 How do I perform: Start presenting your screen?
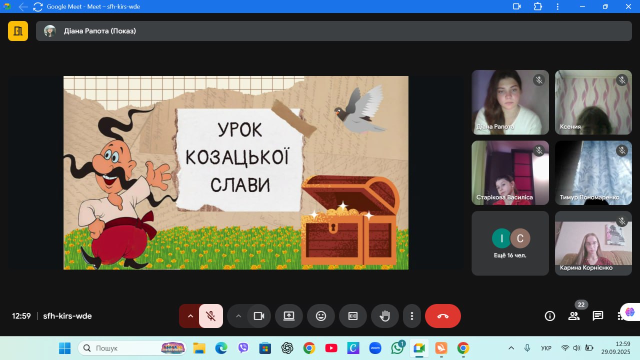pos(289,316)
